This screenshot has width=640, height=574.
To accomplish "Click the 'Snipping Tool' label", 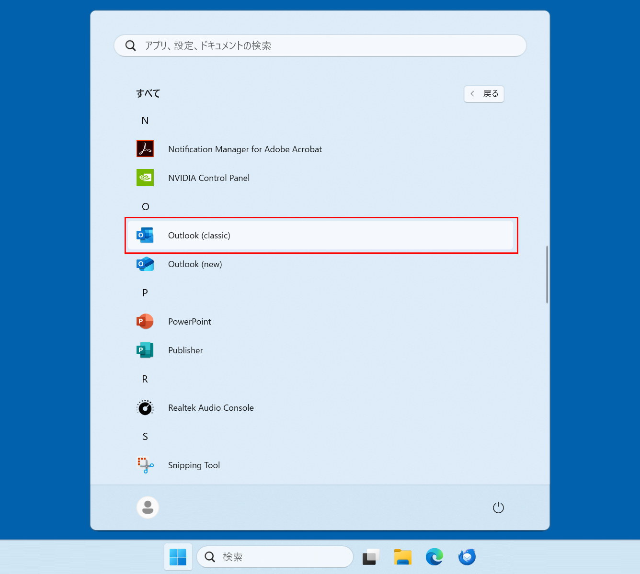I will tap(194, 465).
